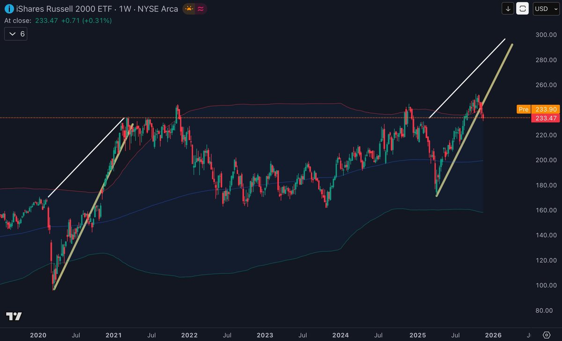Click the highlighted white camera toolbar icon
Image resolution: width=562 pixels, height=341 pixels.
tap(522, 8)
